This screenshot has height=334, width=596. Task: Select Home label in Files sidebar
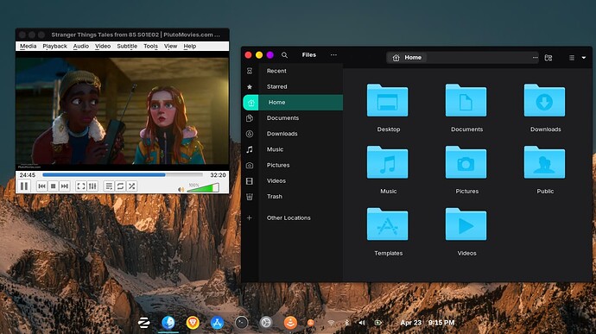point(276,102)
